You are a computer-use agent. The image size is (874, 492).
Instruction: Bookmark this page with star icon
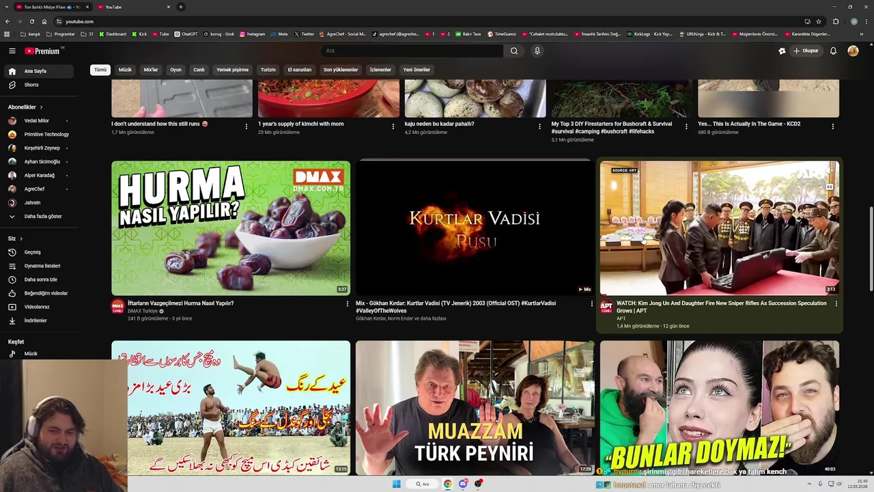click(x=819, y=21)
